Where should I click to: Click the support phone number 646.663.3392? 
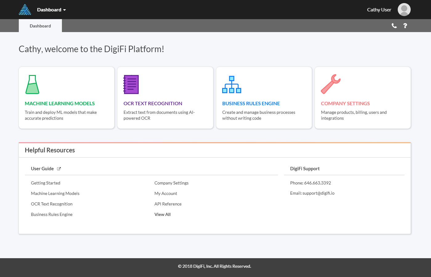[x=317, y=183]
